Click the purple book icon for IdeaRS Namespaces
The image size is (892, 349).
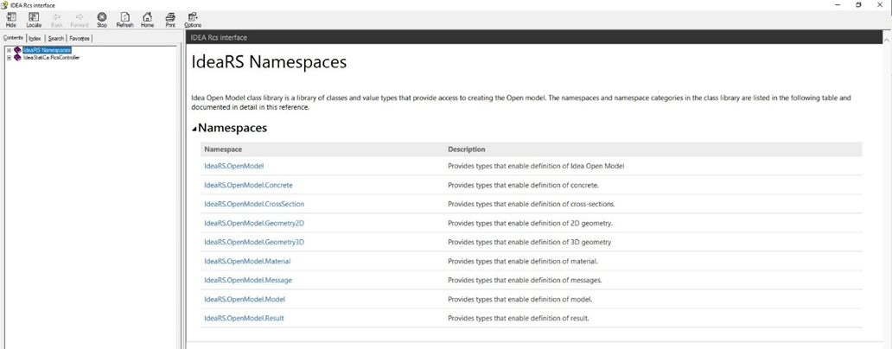(x=17, y=50)
